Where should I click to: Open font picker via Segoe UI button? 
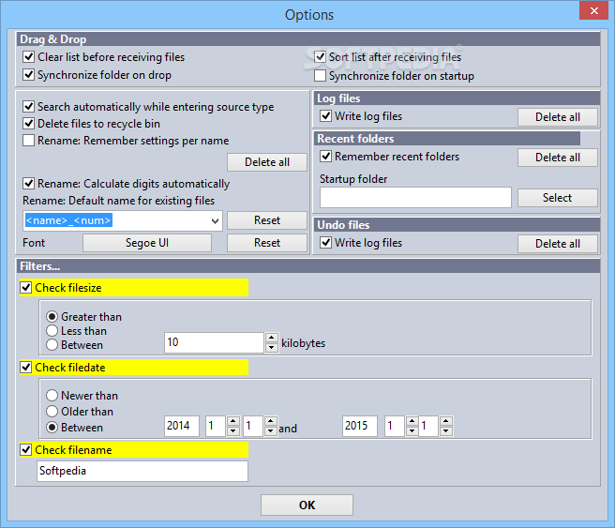pyautogui.click(x=147, y=243)
